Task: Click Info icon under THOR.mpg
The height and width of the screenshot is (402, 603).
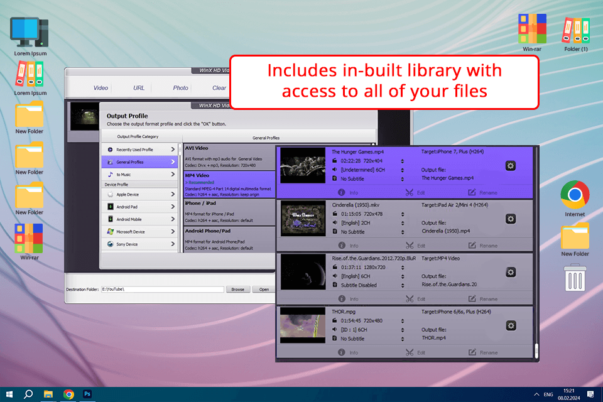Action: pyautogui.click(x=342, y=352)
